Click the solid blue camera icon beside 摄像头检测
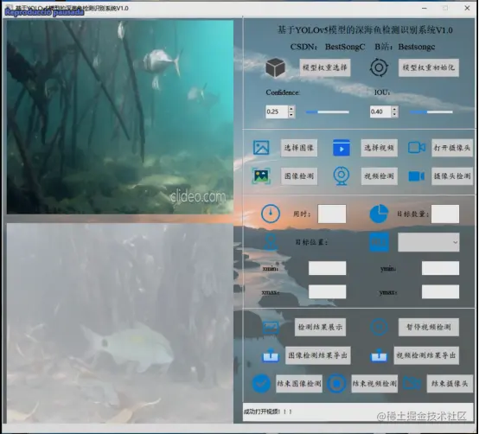This screenshot has width=479, height=434. (x=417, y=176)
